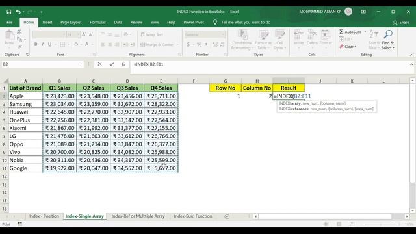Click the Conditional Formatting icon
416x234 pixels.
pyautogui.click(x=242, y=34)
